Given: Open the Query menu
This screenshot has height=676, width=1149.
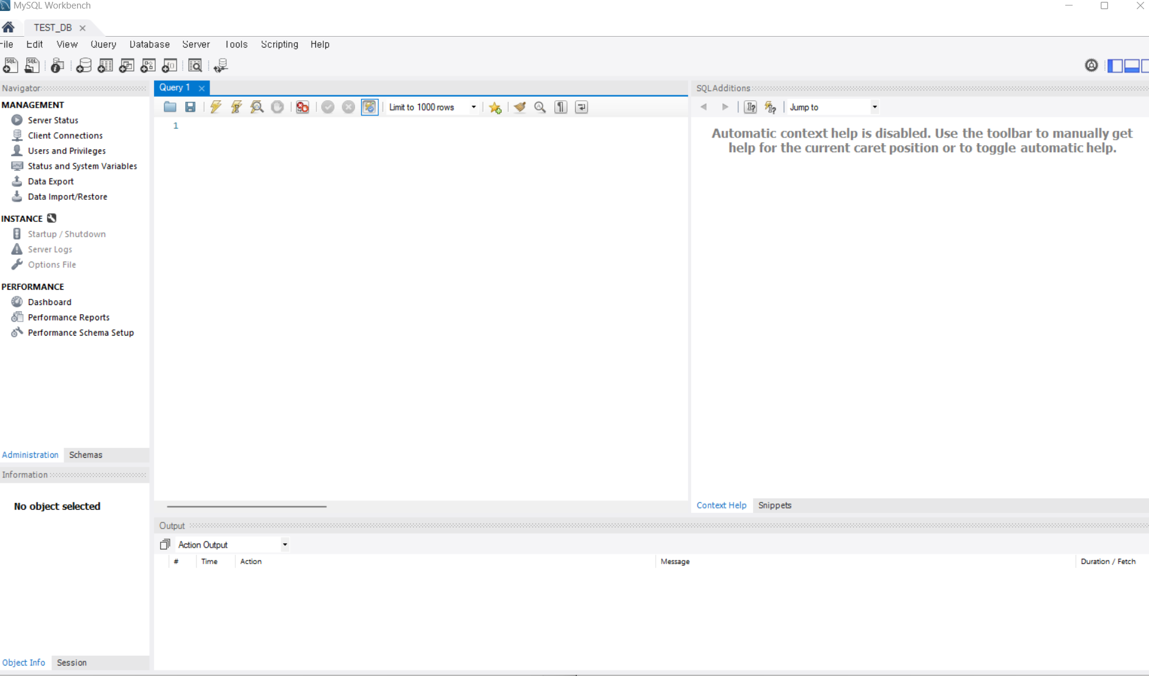Looking at the screenshot, I should [x=103, y=44].
